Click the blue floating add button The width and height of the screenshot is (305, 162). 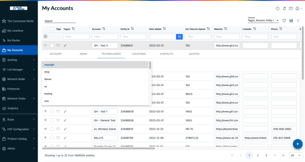point(298,144)
